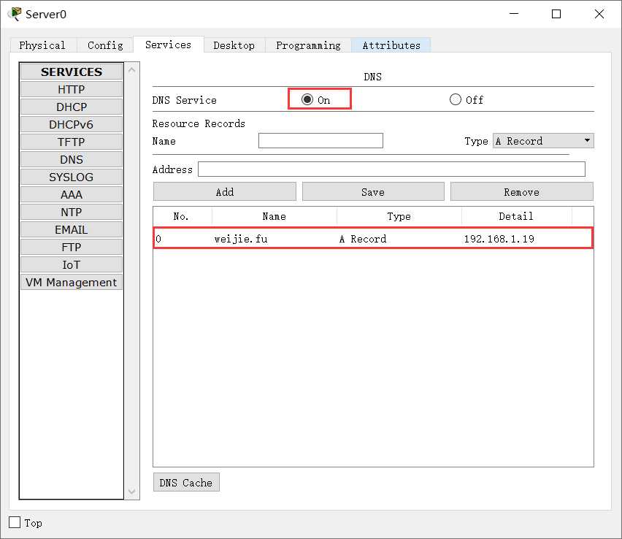
Task: Click the Detail column header
Action: 516,216
